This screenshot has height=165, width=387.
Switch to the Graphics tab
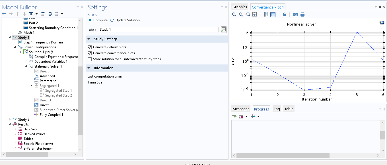[240, 7]
